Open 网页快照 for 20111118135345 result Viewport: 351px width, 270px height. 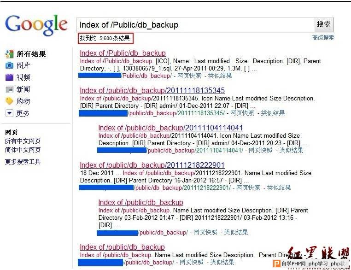[242, 113]
